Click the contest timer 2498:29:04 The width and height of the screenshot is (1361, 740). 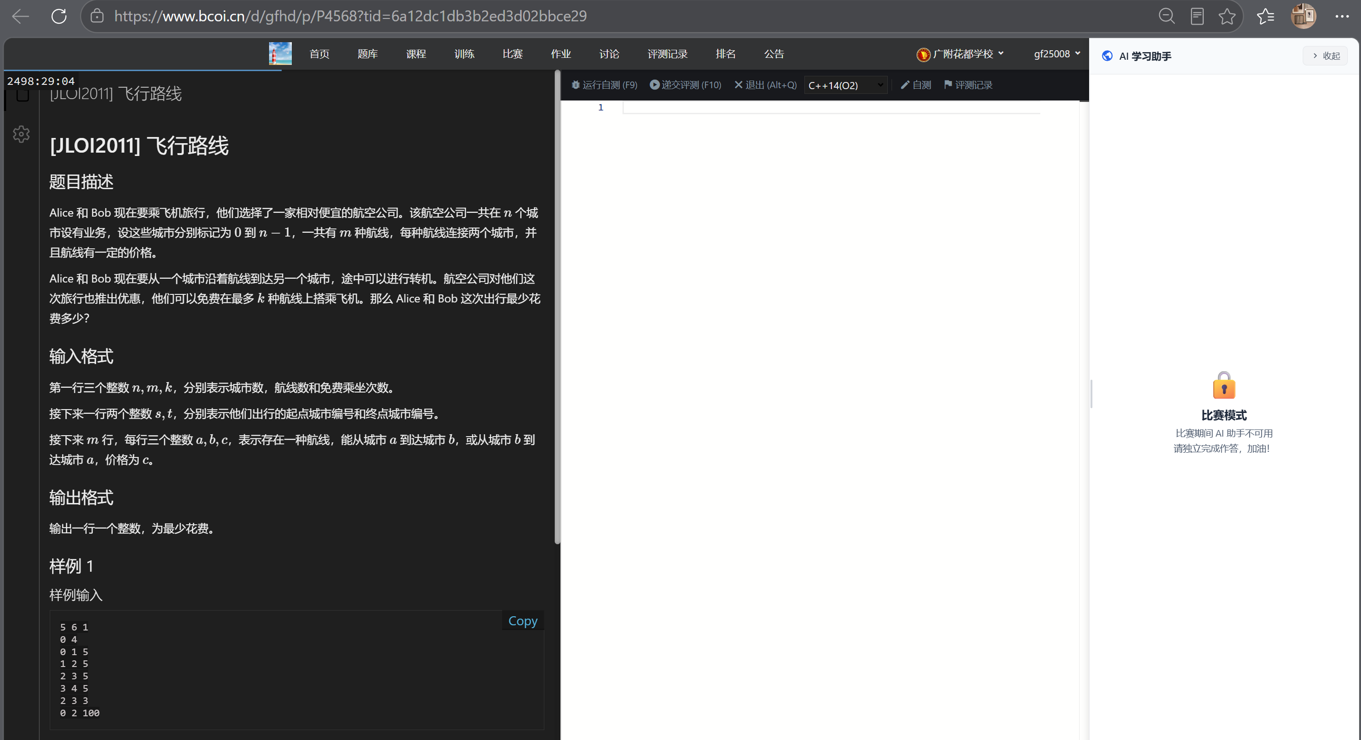(41, 81)
